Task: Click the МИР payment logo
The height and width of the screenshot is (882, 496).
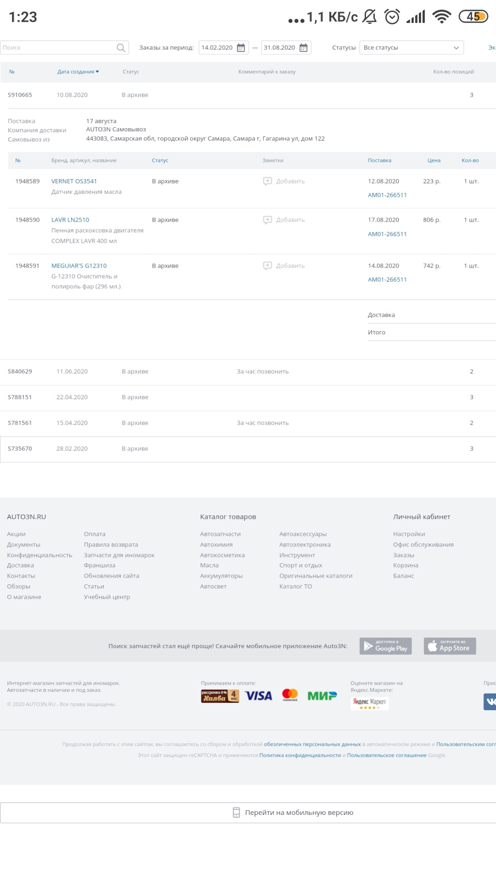Action: pos(322,696)
